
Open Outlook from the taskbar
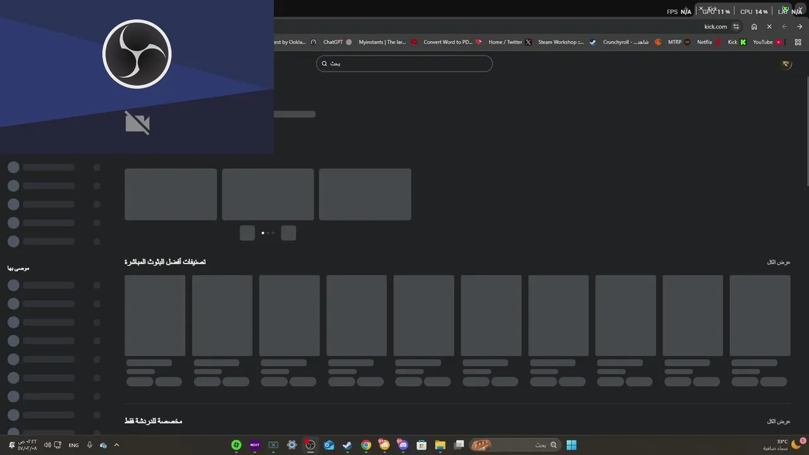(x=329, y=445)
